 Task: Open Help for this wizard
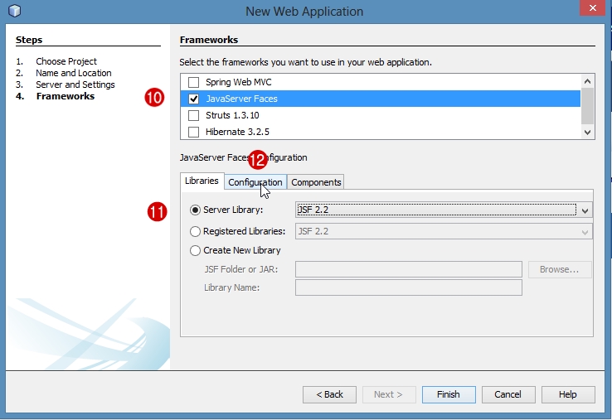[x=568, y=394]
